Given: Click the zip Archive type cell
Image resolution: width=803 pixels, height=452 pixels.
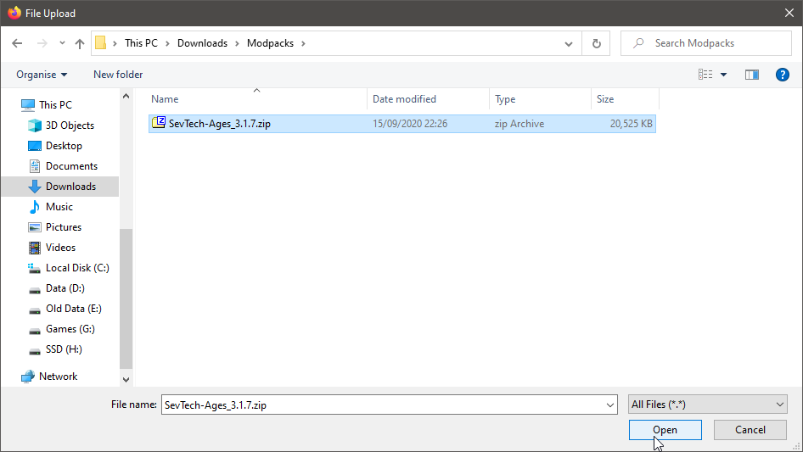Looking at the screenshot, I should [519, 124].
